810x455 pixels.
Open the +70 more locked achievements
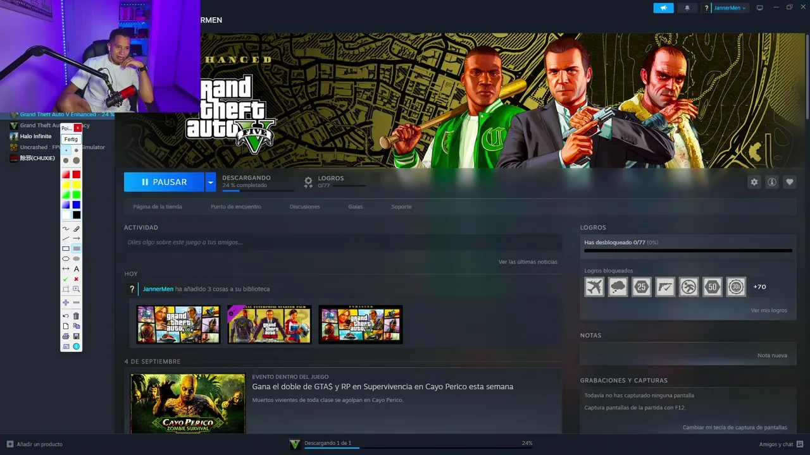click(759, 287)
